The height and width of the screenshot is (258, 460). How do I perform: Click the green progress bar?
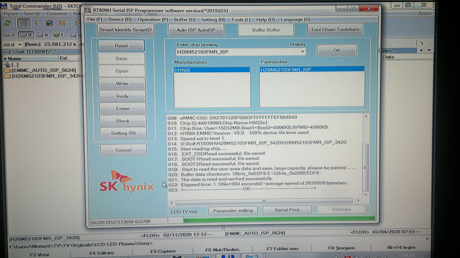coord(279,219)
